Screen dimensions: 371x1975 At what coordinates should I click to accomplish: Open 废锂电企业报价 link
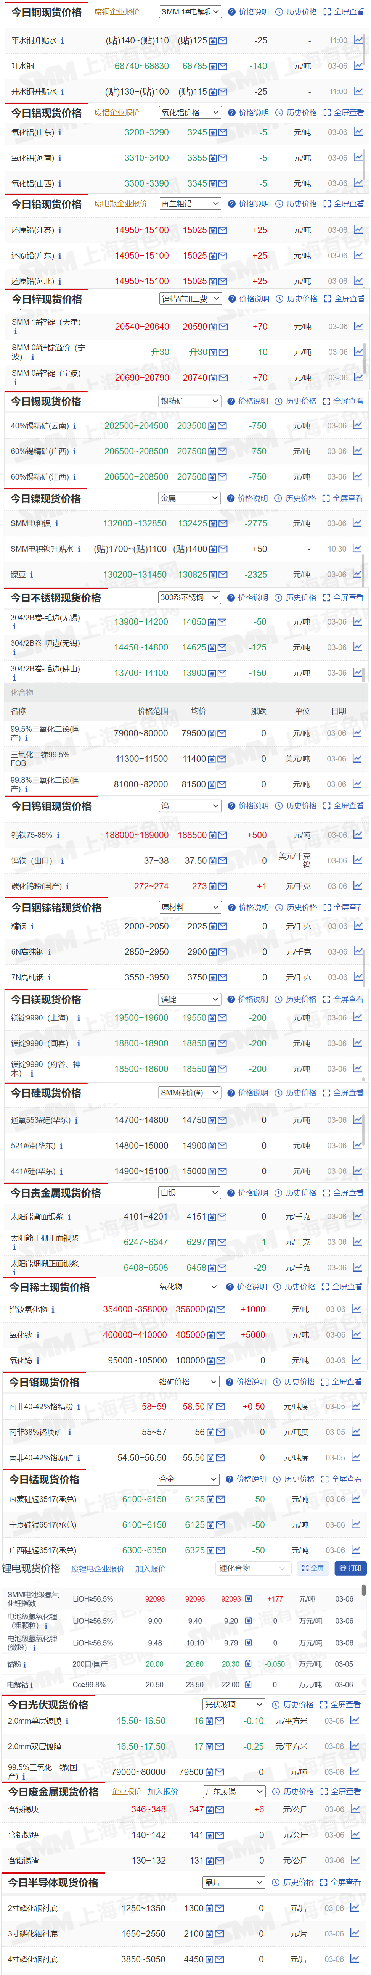(x=98, y=1569)
